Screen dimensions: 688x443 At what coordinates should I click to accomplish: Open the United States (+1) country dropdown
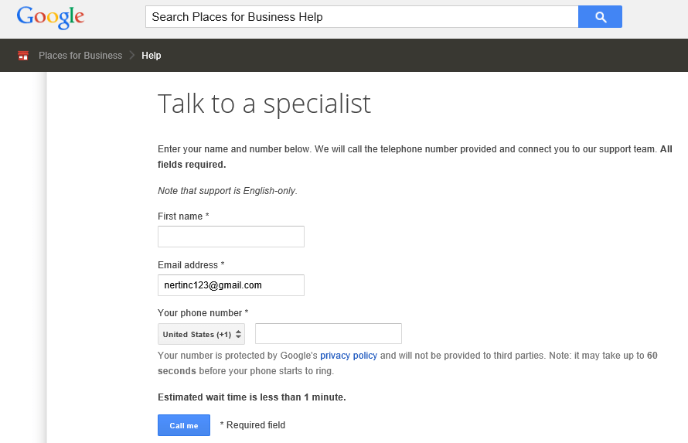click(x=201, y=335)
